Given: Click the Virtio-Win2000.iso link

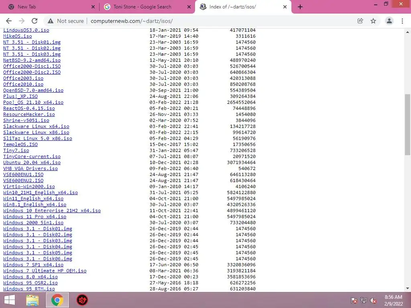Looking at the screenshot, I should tap(29, 187).
